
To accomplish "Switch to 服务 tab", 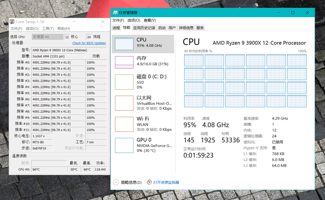I will pyautogui.click(x=200, y=28).
